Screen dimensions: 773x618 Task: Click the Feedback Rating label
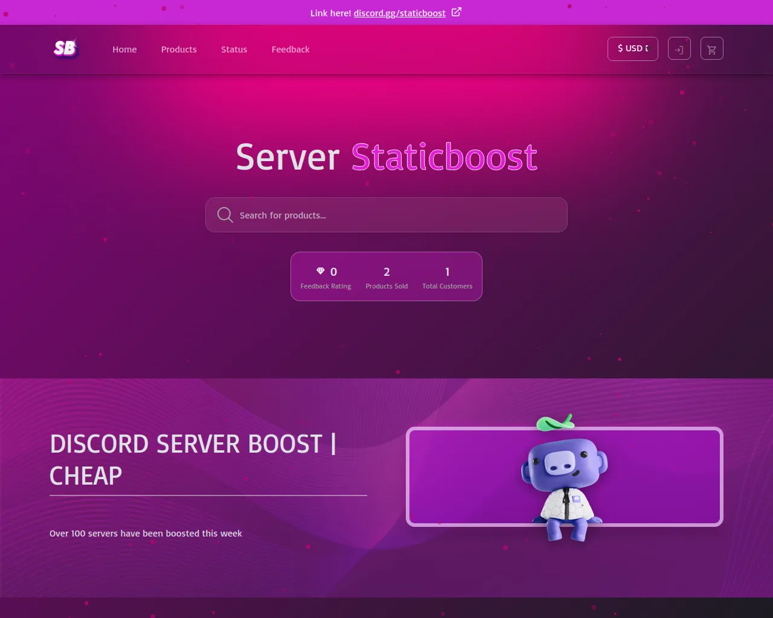coord(326,286)
